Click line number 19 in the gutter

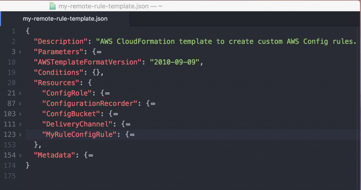[12, 73]
